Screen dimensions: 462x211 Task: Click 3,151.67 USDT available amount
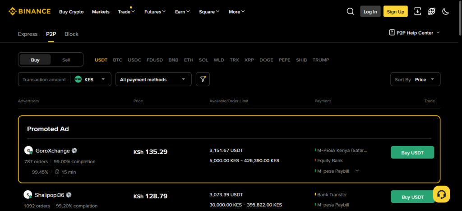(226, 151)
